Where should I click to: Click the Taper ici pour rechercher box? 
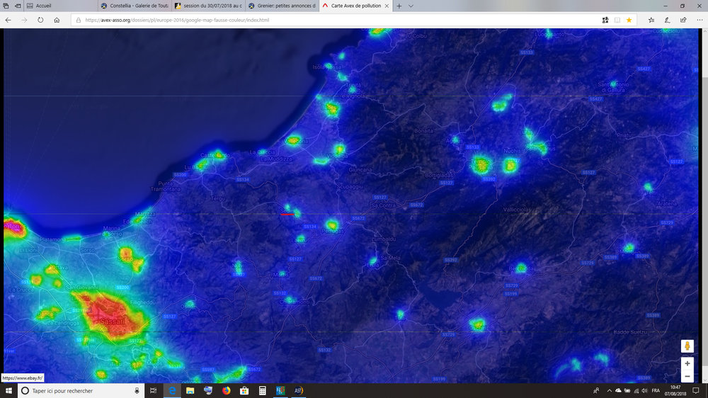pos(81,391)
